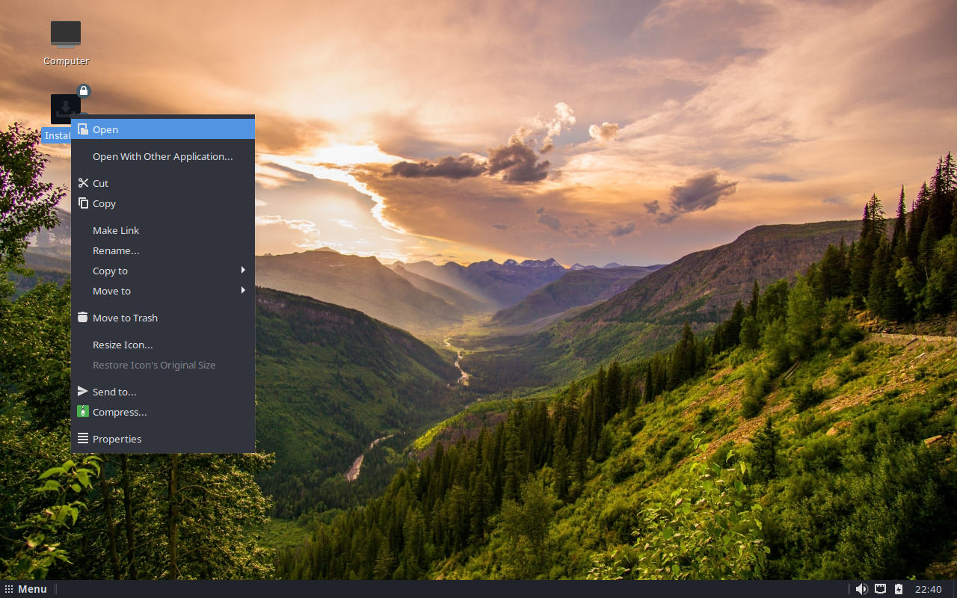Choose Open With Other Application…
The image size is (957, 598).
click(163, 156)
